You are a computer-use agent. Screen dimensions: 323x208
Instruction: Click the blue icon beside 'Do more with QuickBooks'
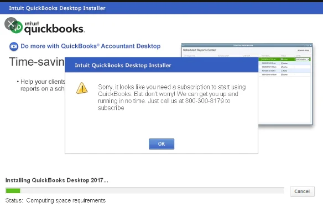[14, 46]
